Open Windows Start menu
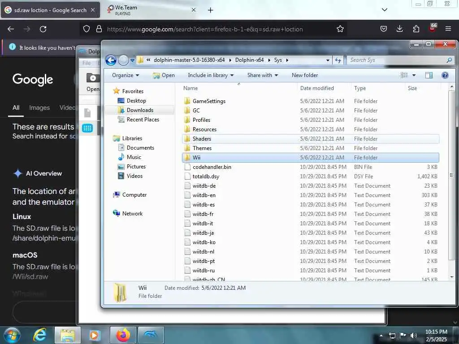The width and height of the screenshot is (459, 344). pyautogui.click(x=11, y=335)
